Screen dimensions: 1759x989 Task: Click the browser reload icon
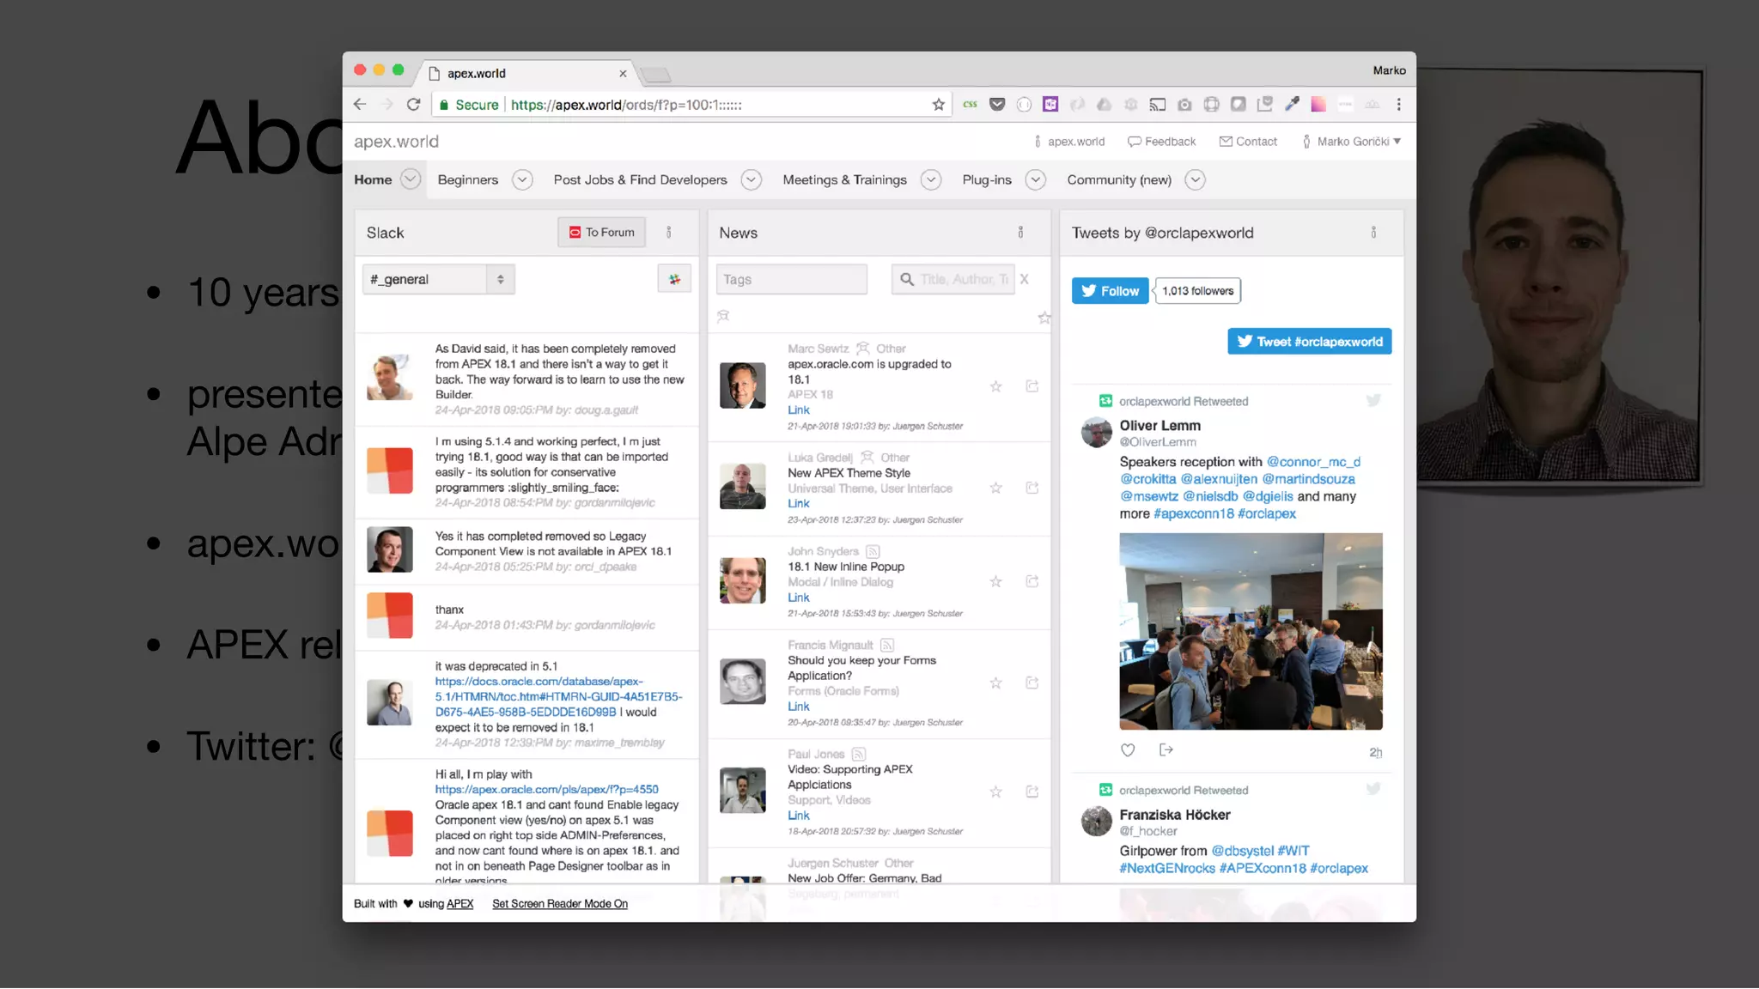[413, 105]
